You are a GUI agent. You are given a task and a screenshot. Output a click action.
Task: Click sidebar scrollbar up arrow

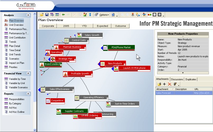[35, 14]
